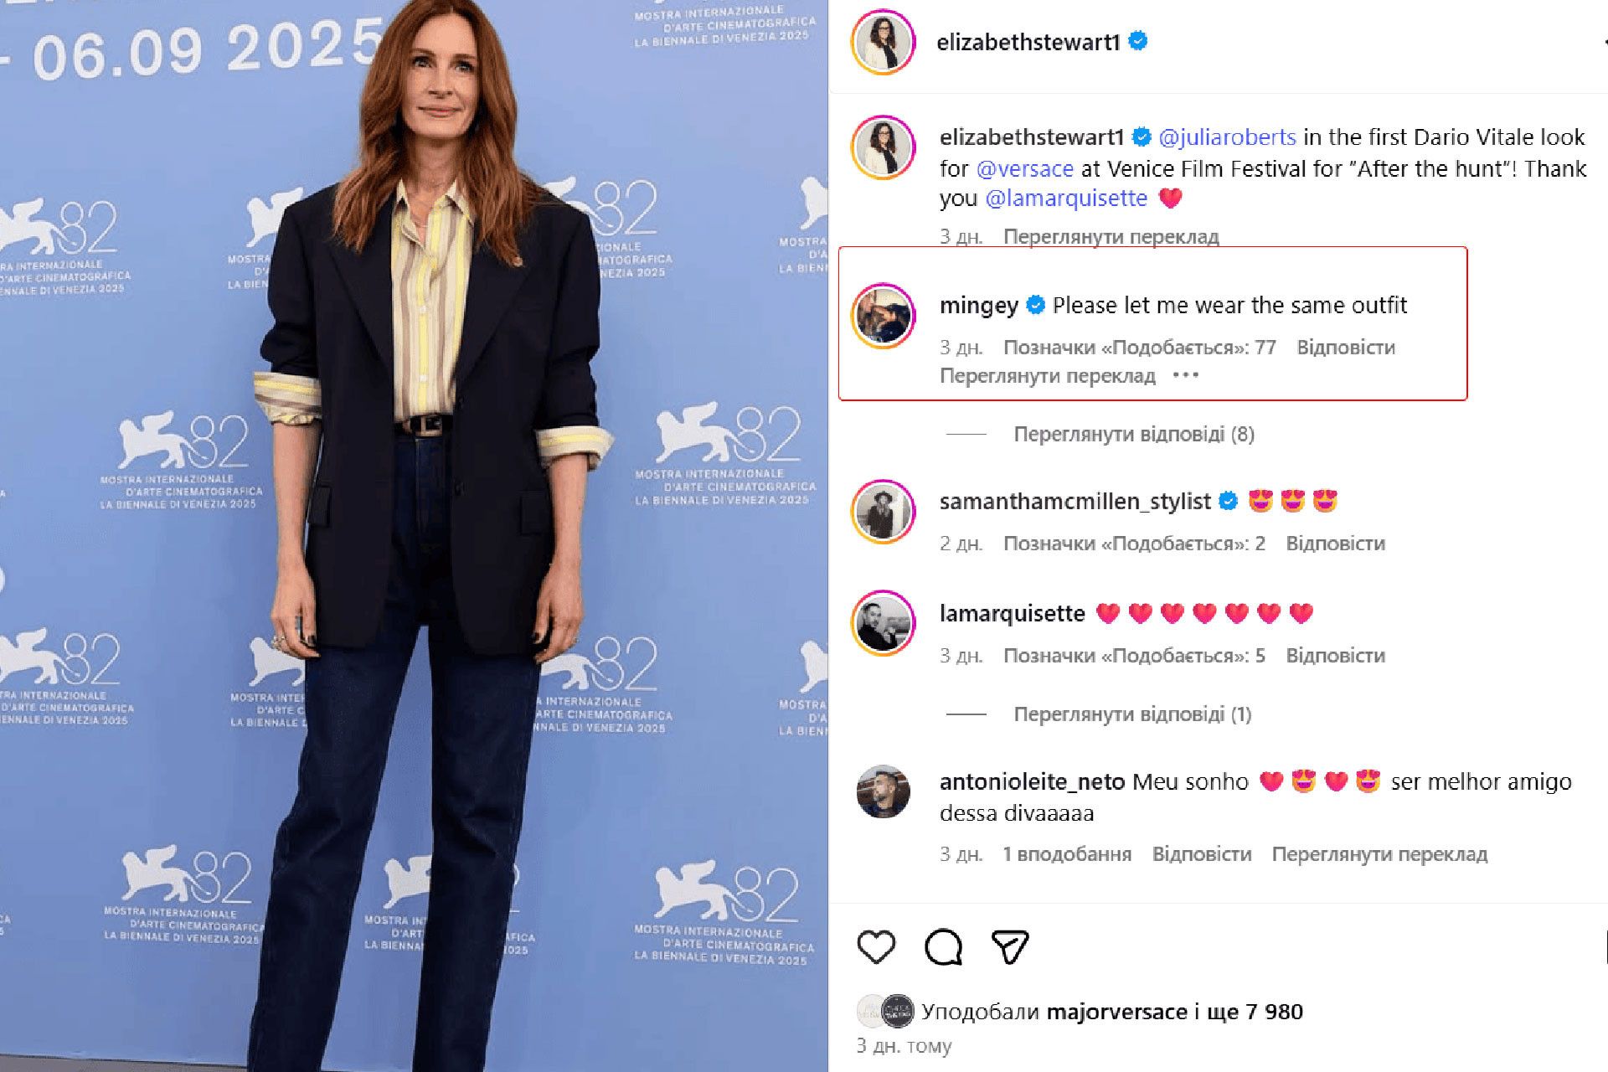Reply to samanthamcmillen_stylist comment
The image size is (1608, 1072).
click(x=1336, y=544)
